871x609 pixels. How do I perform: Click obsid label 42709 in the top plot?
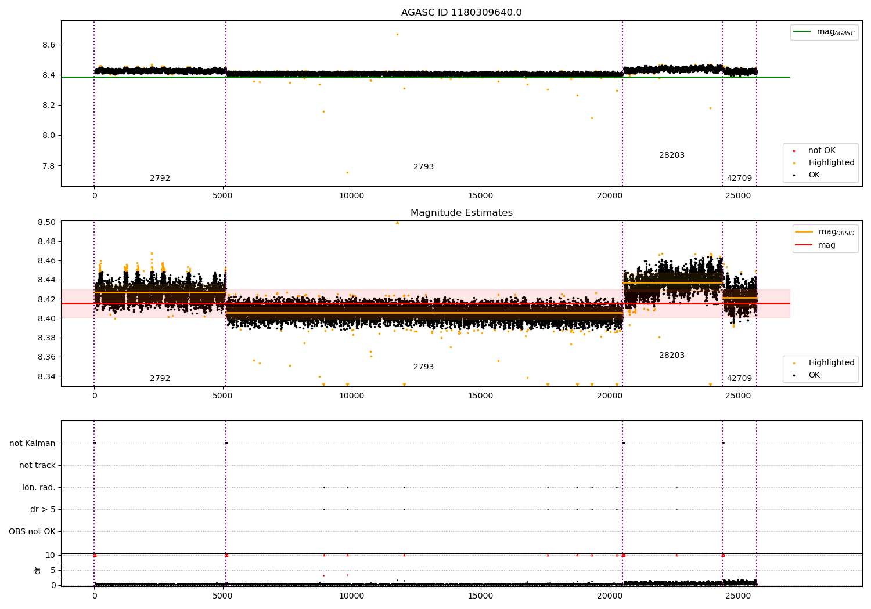pos(739,179)
